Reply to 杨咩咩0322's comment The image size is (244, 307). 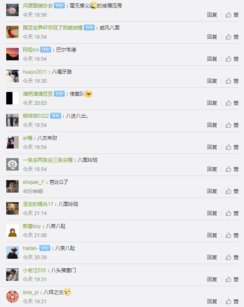click(x=212, y=125)
